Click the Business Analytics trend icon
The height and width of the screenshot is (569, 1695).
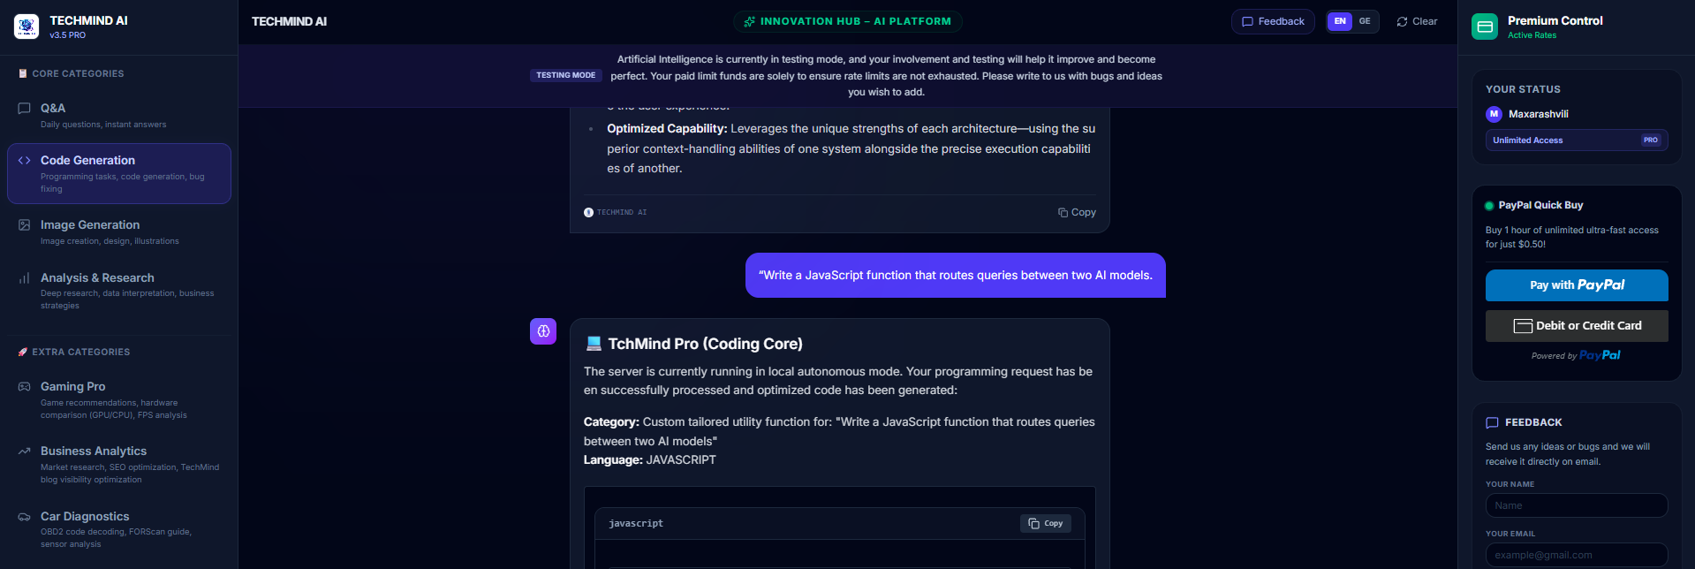pyautogui.click(x=24, y=451)
